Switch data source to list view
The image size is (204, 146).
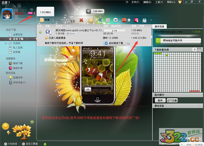pos(195,50)
